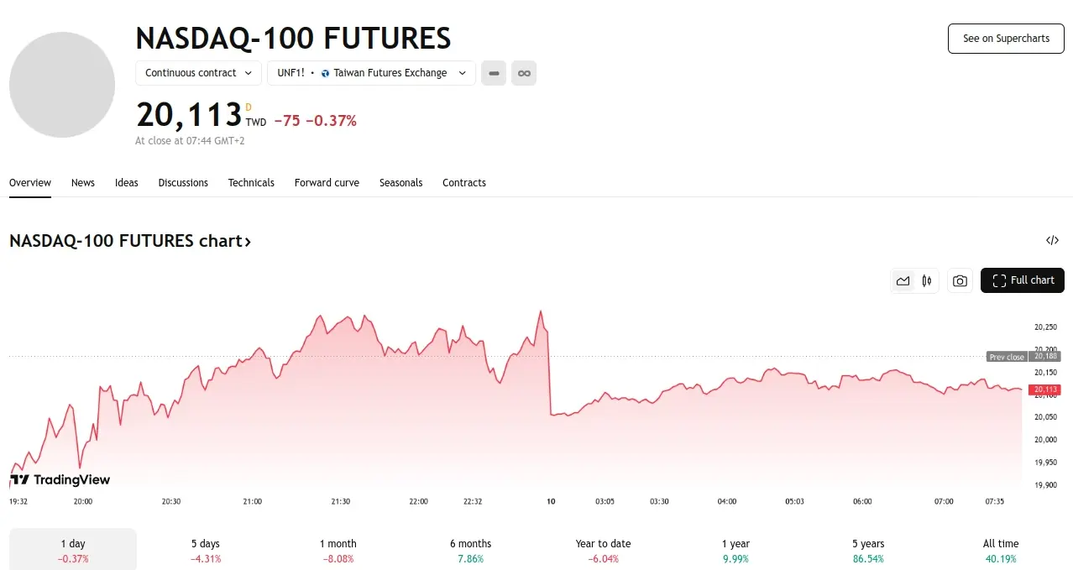Expand the NASDAQ-100 FUTURES chart link chevron
Image resolution: width=1073 pixels, height=570 pixels.
point(247,241)
